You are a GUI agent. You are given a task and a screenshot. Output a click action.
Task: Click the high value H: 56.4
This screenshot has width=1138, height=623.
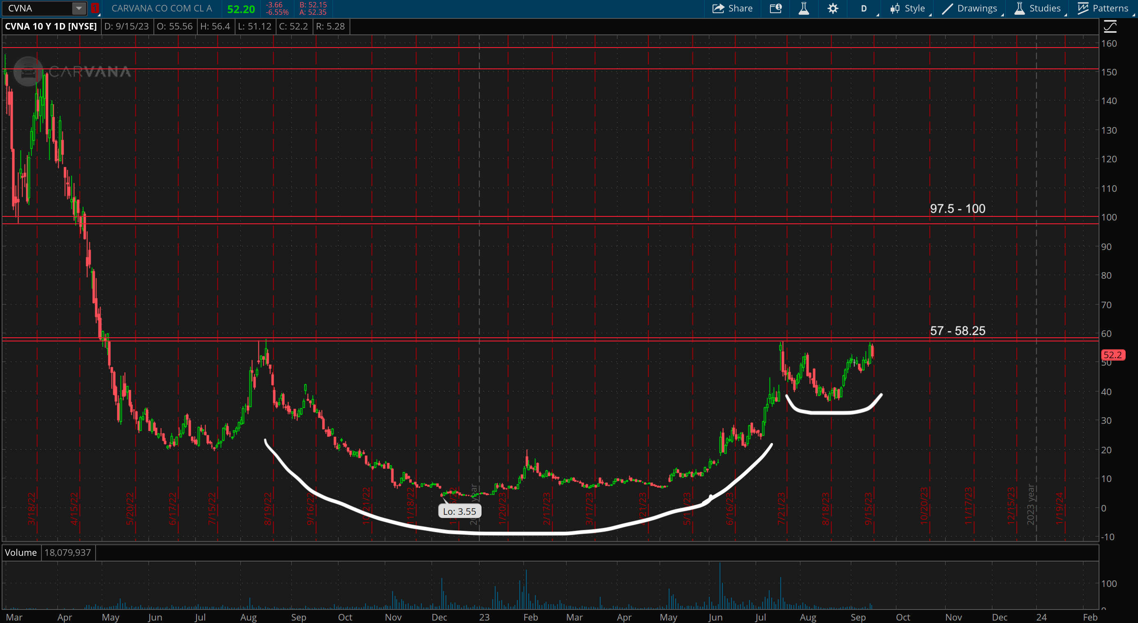215,26
